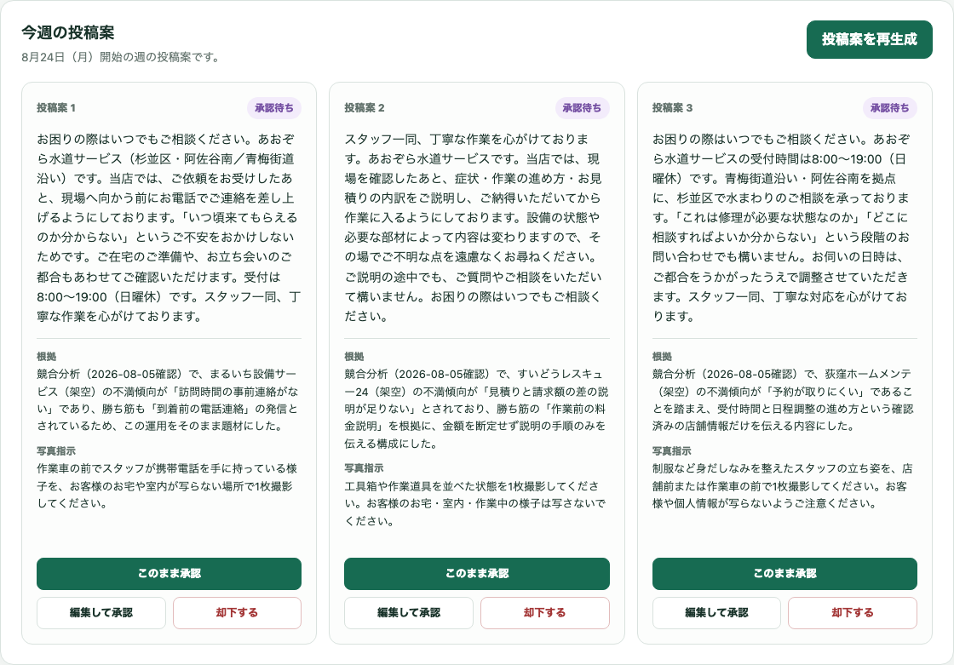Click the rationale mentioning すいどうレスキュー24
The width and height of the screenshot is (954, 665).
[476, 408]
